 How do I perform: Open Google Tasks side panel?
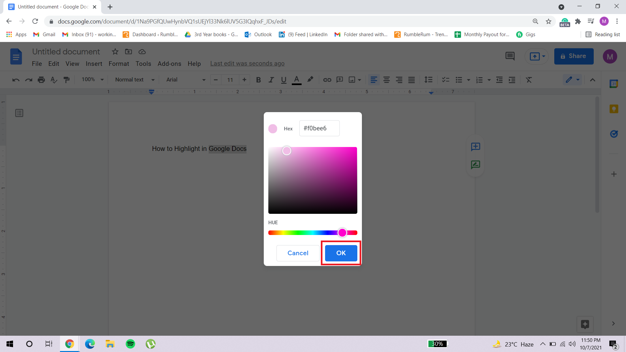pos(614,134)
